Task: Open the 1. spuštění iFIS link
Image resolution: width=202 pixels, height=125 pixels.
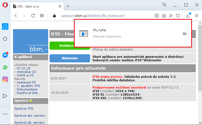Action: coord(28,86)
